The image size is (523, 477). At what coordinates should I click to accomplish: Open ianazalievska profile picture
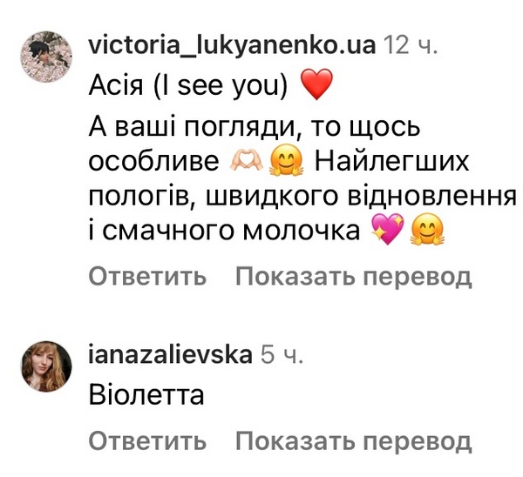pyautogui.click(x=46, y=366)
